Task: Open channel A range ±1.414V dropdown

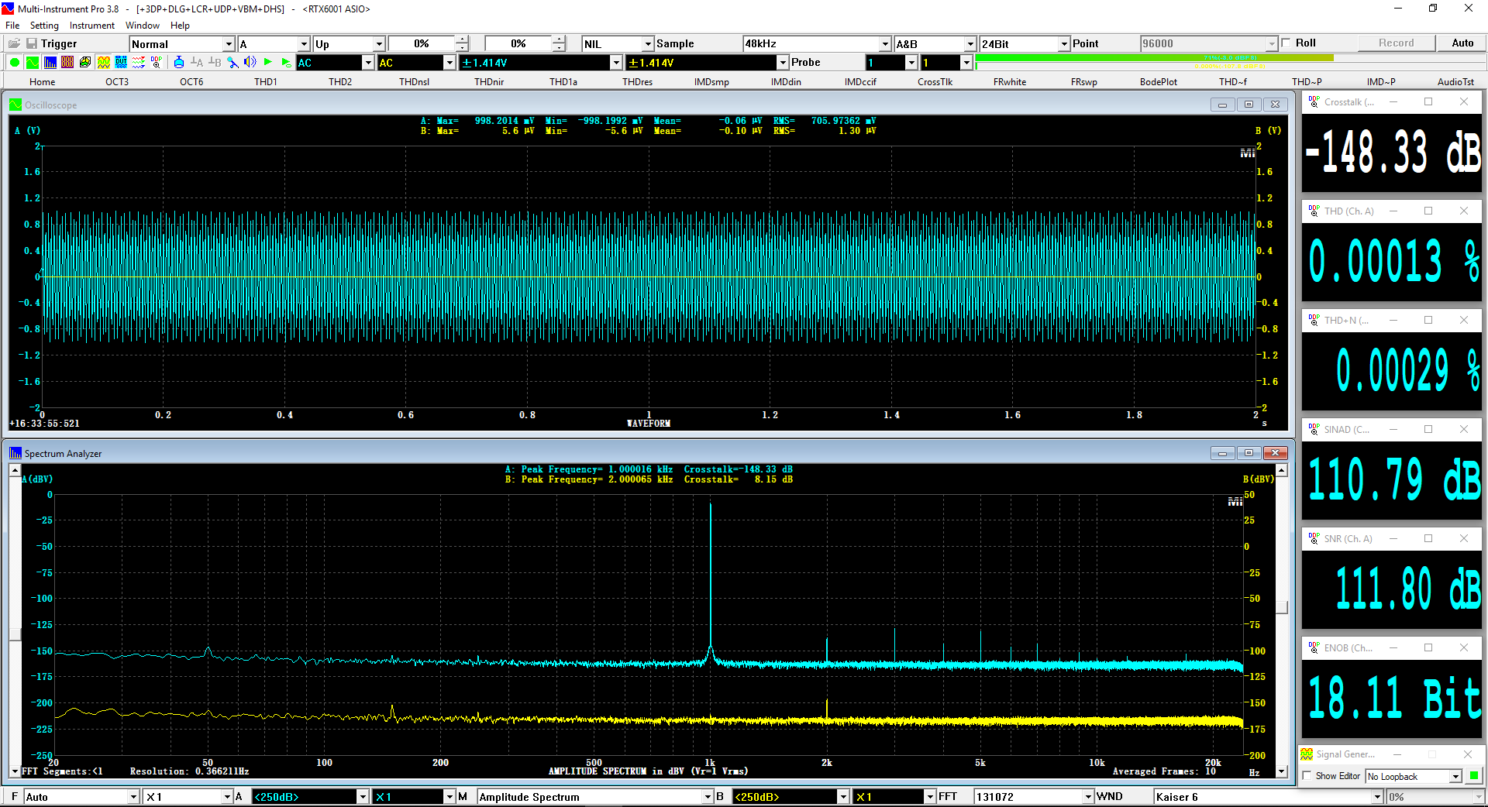Action: 616,63
